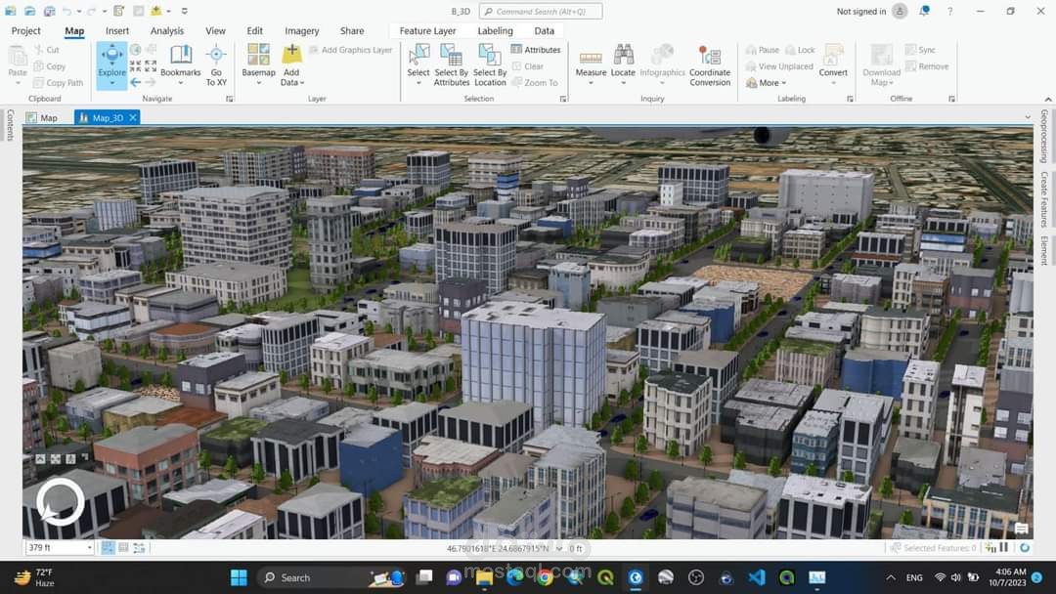Go to previous extent arrow
Viewport: 1056px width, 594px height.
coord(135,82)
